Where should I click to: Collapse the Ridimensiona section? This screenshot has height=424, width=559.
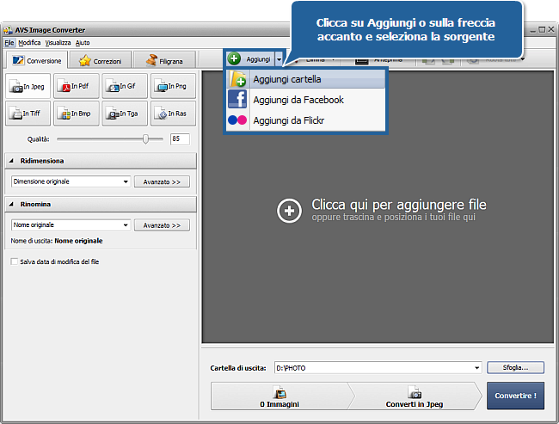point(11,161)
